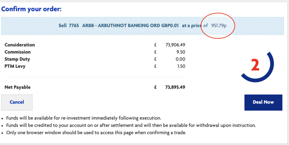Select the Stamp Duty amount 0.00
The height and width of the screenshot is (145, 289).
180,59
